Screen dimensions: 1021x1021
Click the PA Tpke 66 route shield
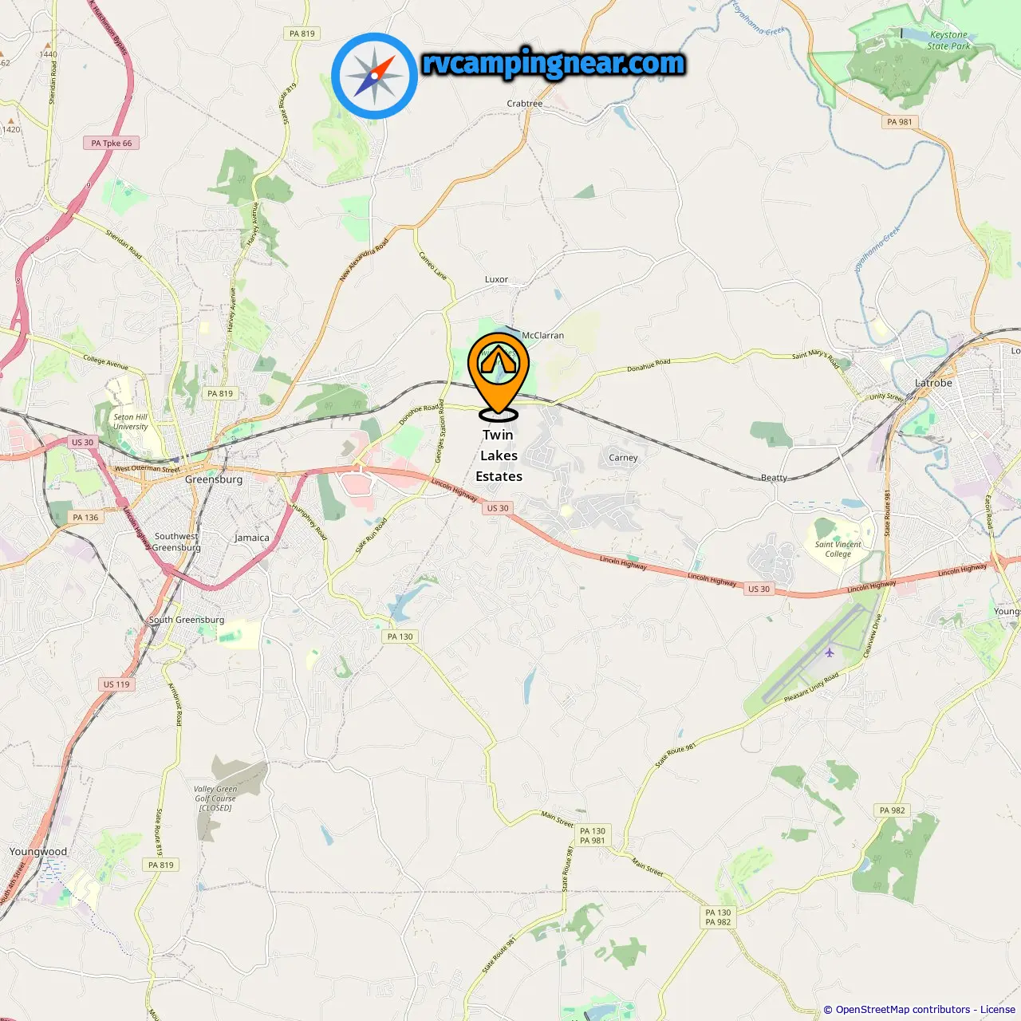click(112, 144)
